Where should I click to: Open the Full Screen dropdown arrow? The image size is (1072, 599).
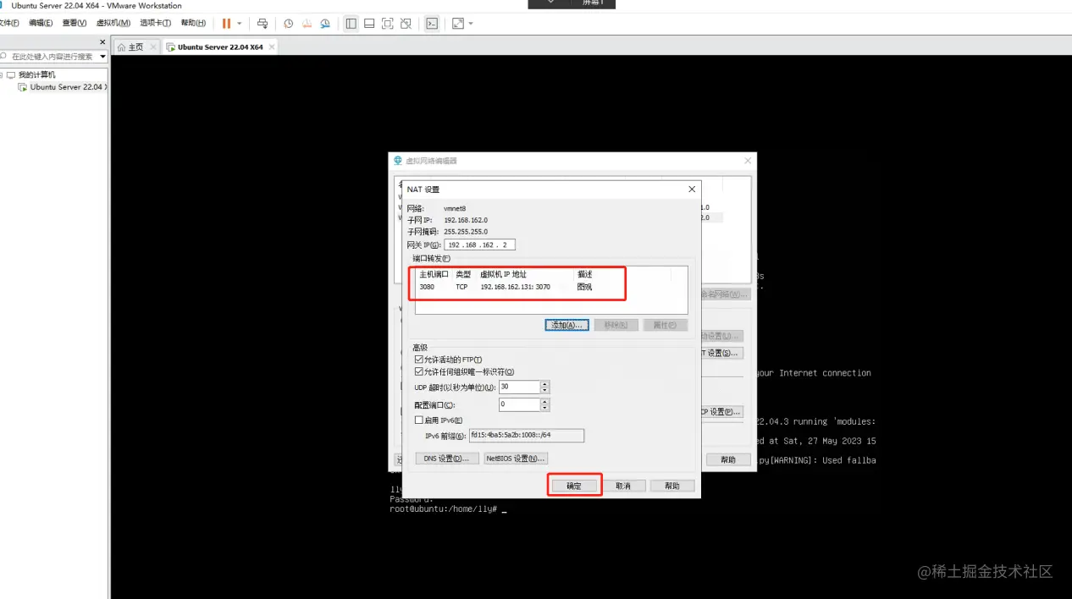[470, 23]
